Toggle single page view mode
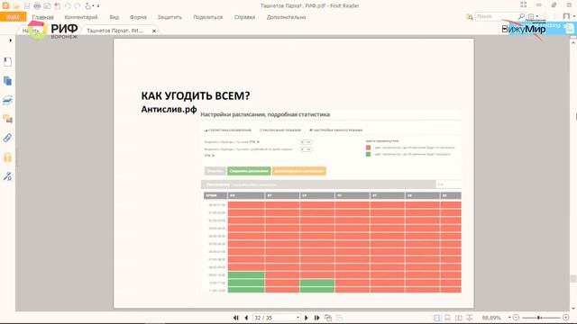Image resolution: width=577 pixels, height=324 pixels. pos(436,318)
